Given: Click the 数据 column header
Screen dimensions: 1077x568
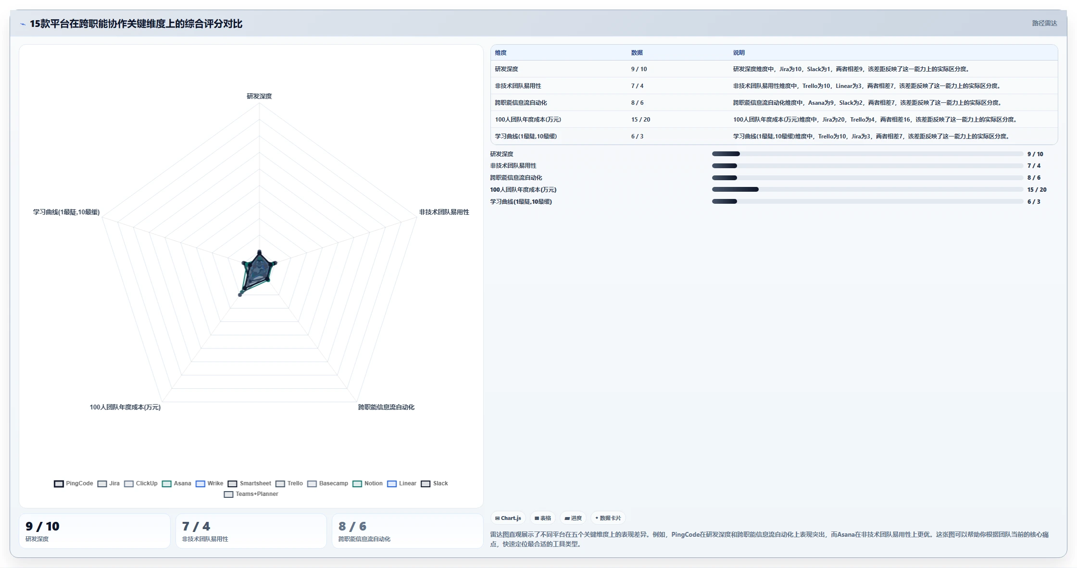Looking at the screenshot, I should [x=637, y=53].
